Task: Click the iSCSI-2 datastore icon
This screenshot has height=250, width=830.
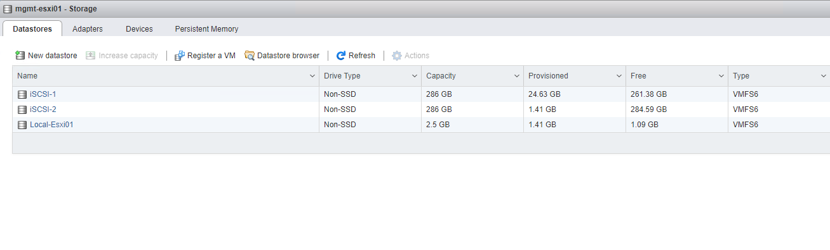Action: (22, 109)
